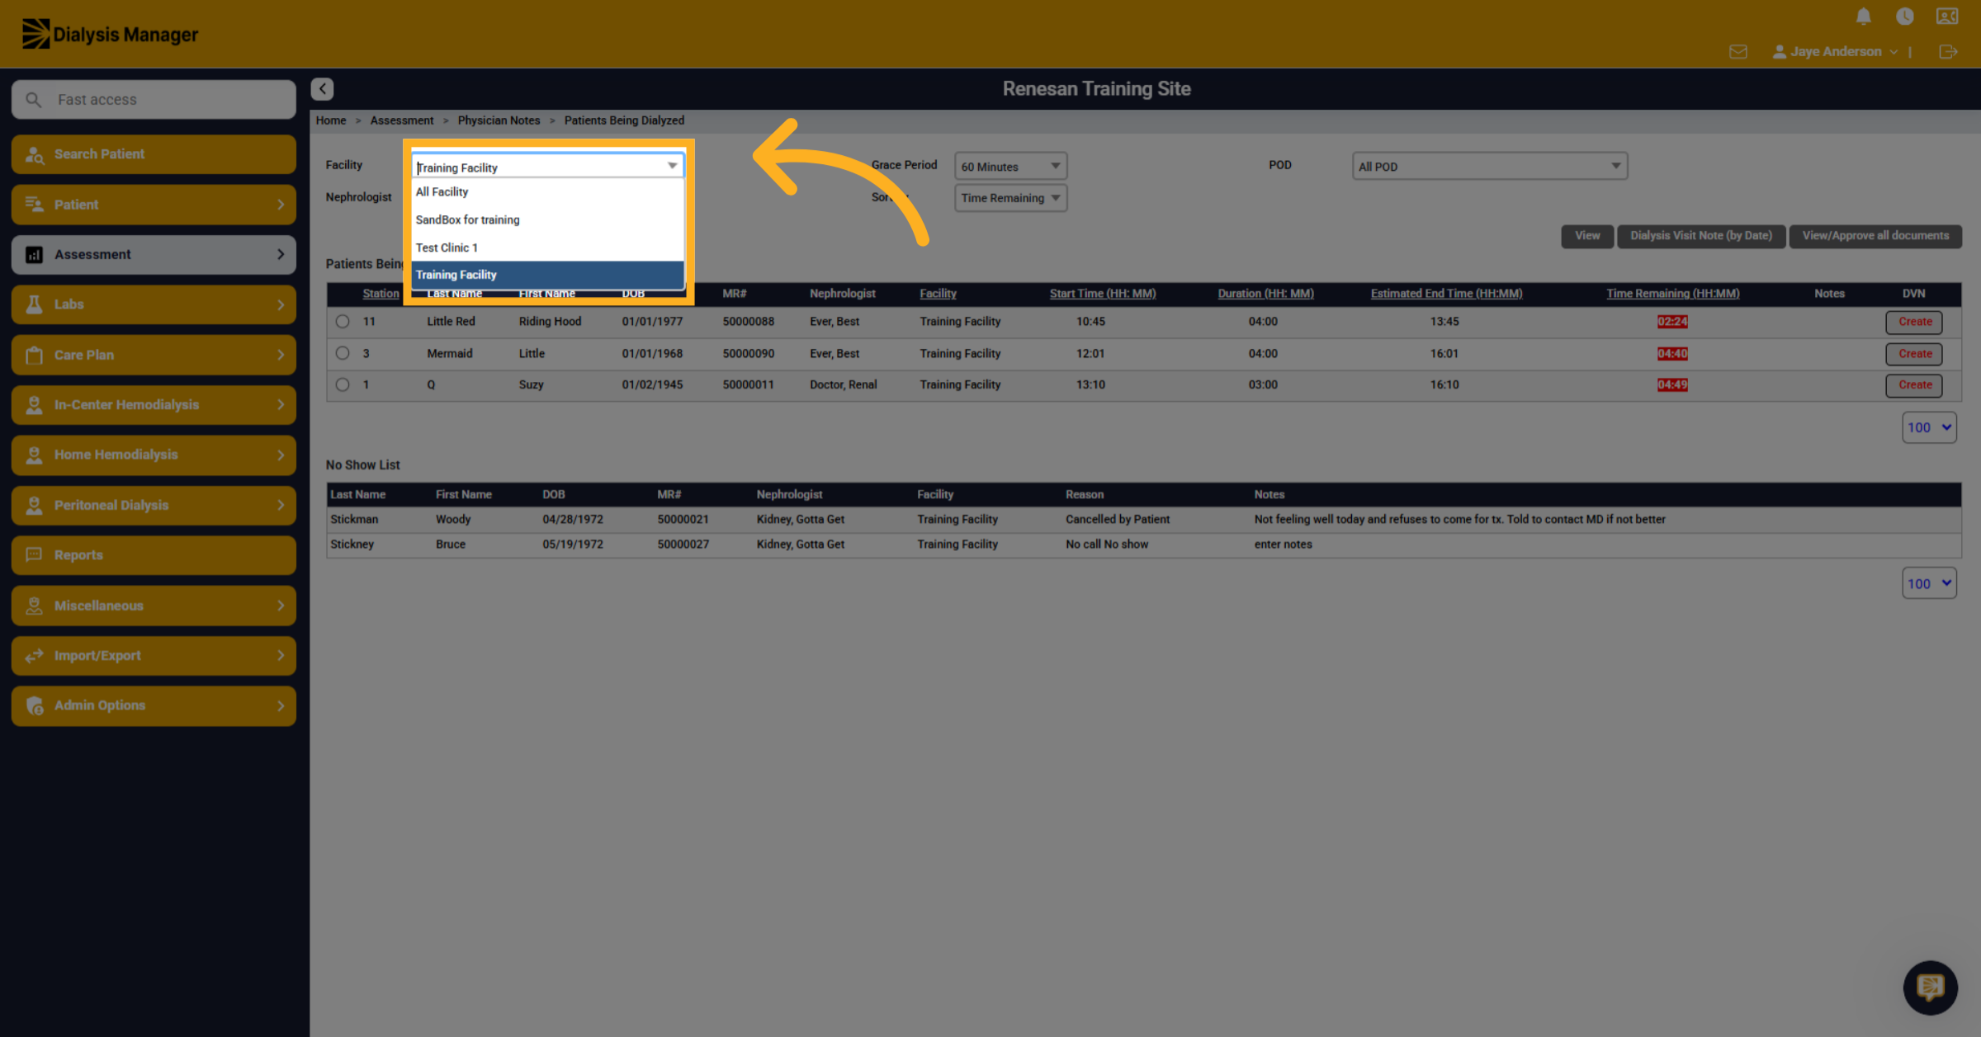Click the Fast access search field
Image resolution: width=1981 pixels, height=1037 pixels.
click(x=154, y=100)
